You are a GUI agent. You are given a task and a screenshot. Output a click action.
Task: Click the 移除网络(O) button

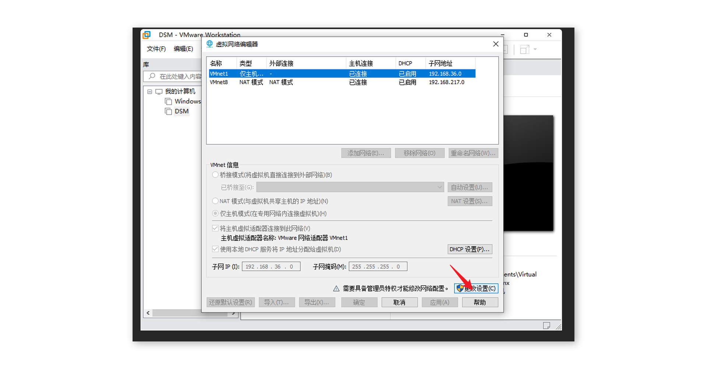click(419, 153)
